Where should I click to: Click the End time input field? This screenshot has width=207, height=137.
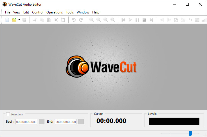point(66,122)
